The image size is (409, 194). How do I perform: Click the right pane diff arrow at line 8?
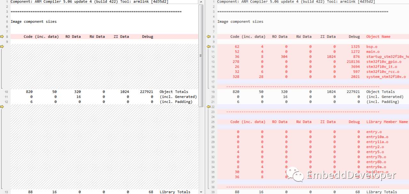[209, 37]
